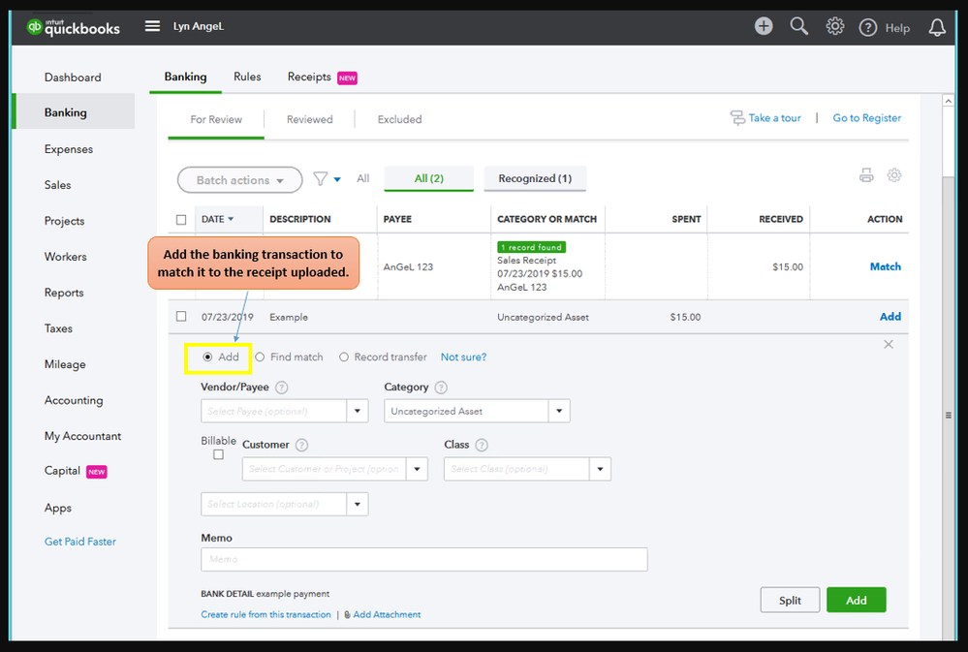Open the notifications bell
This screenshot has height=652, width=968.
(937, 27)
